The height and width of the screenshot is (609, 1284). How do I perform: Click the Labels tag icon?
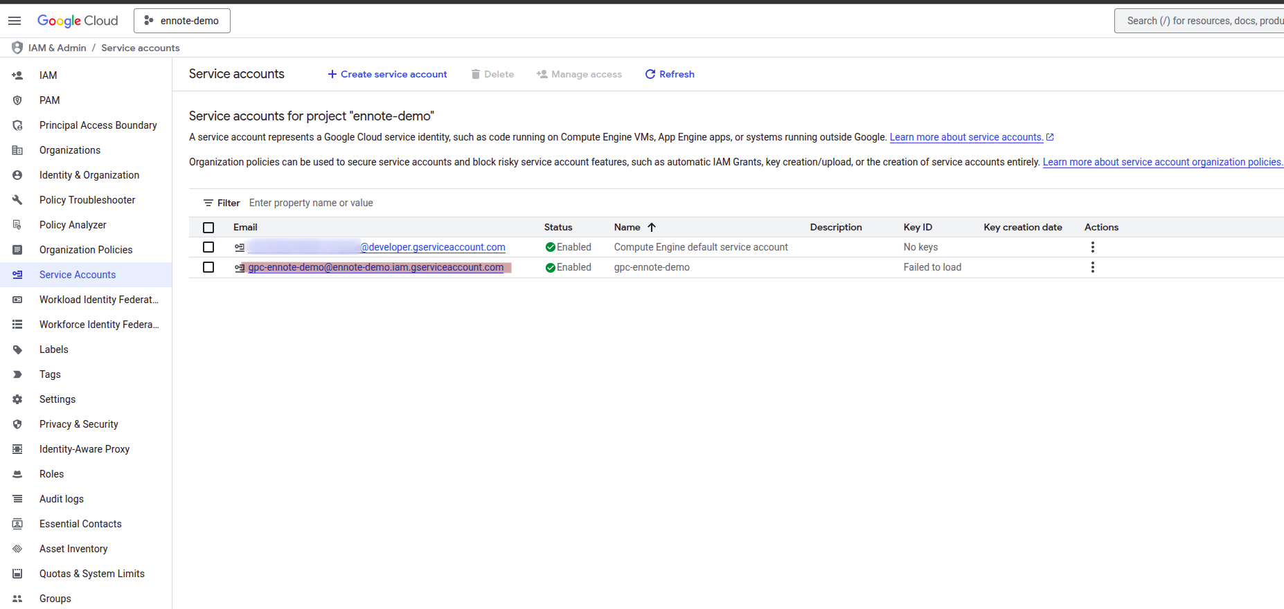pyautogui.click(x=17, y=349)
